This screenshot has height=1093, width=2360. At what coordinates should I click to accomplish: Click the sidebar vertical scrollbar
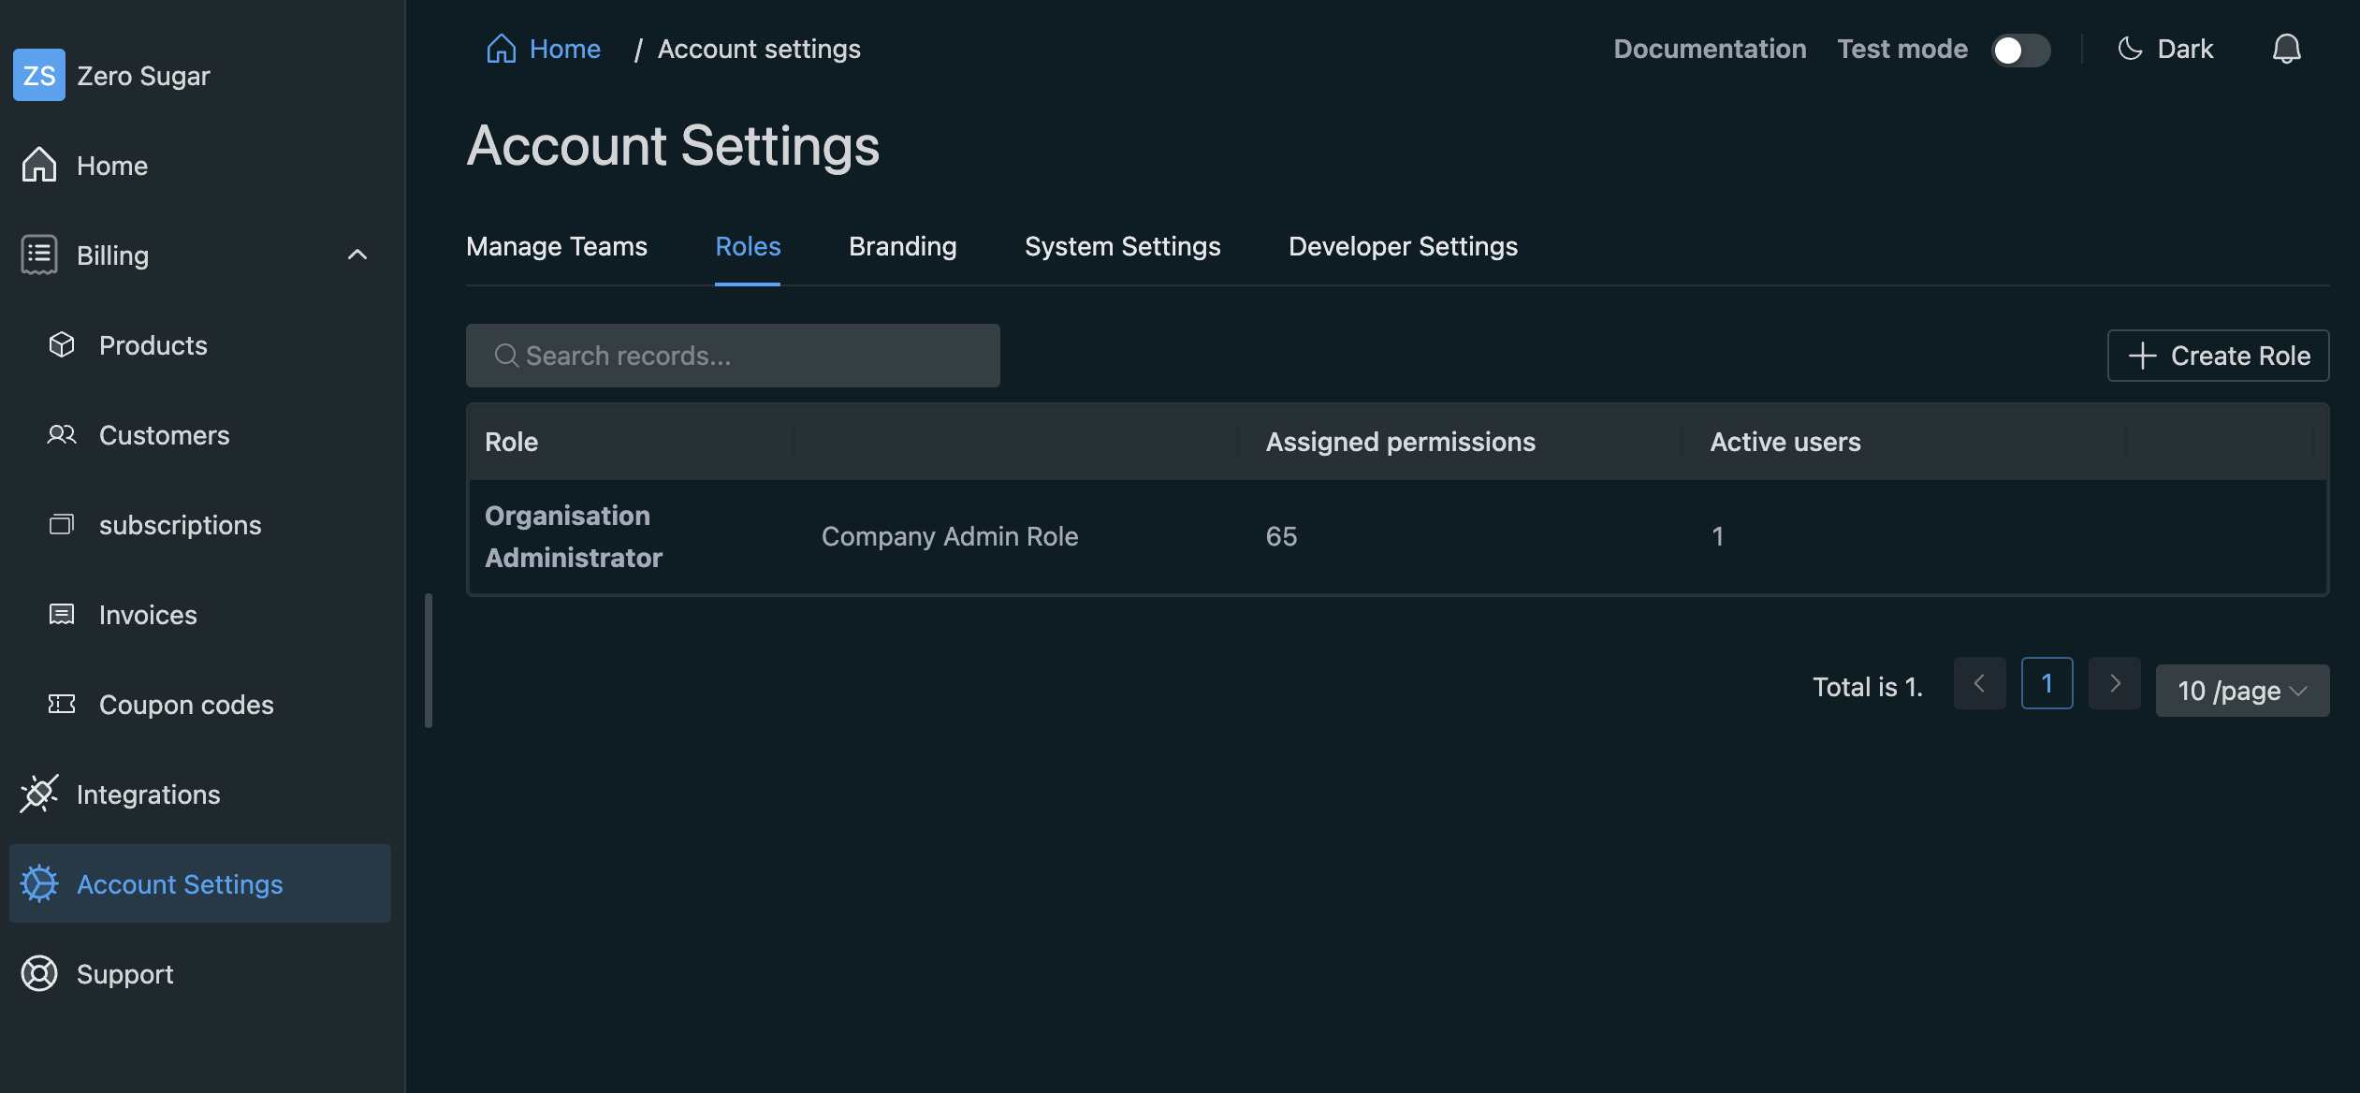pos(429,660)
